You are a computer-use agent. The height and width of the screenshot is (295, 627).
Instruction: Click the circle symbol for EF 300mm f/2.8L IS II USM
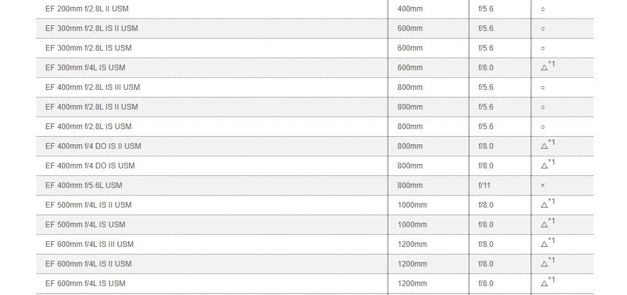coord(543,29)
